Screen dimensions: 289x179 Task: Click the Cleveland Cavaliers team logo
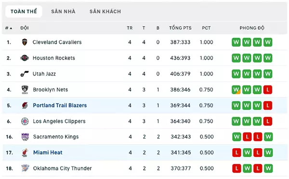25,42
